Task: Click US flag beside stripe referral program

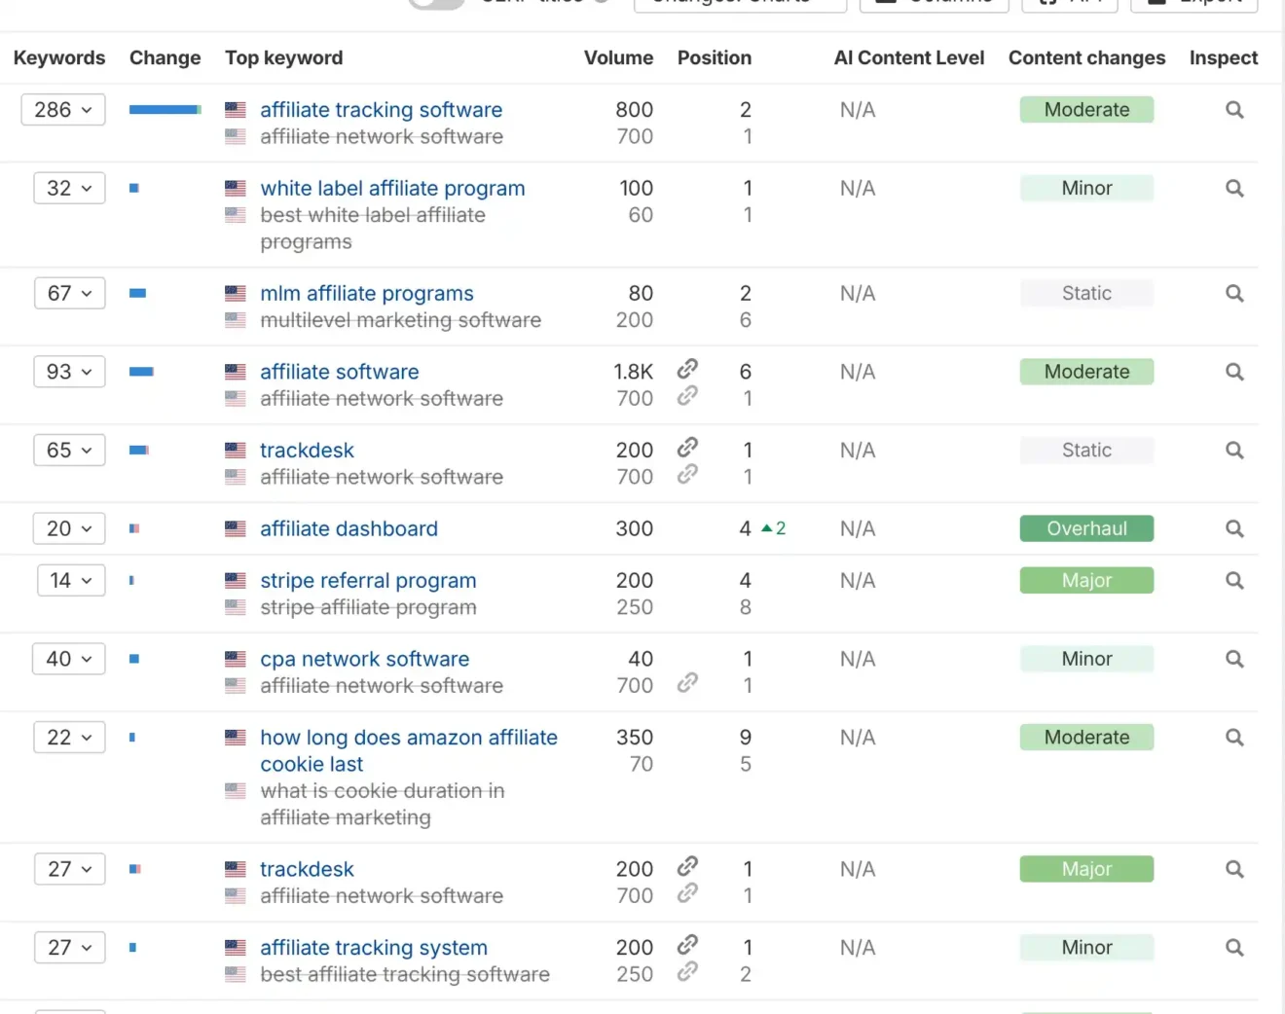Action: click(236, 581)
